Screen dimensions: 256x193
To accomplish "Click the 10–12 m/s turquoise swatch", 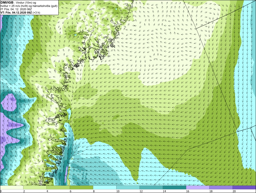I will click(128, 187).
